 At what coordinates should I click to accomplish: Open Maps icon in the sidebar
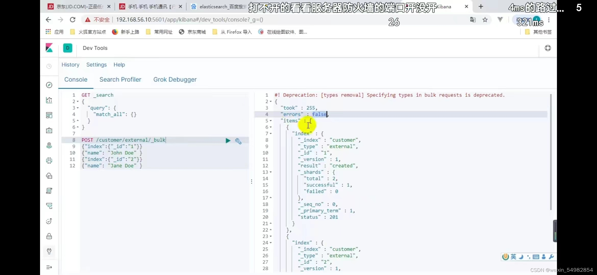[x=49, y=145]
